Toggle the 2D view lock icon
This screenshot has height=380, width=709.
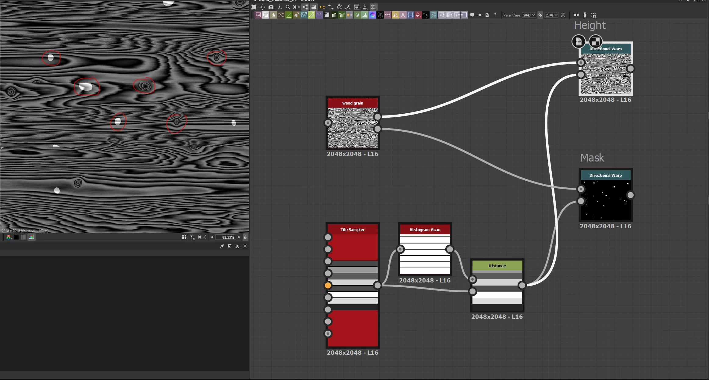(x=245, y=237)
